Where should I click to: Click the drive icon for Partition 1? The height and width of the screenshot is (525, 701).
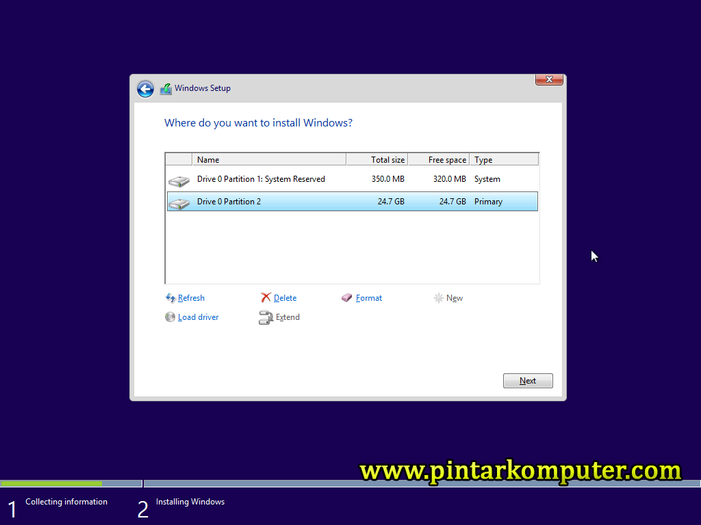179,180
